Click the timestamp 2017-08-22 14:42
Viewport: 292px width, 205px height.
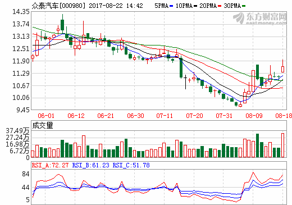(x=116, y=6)
